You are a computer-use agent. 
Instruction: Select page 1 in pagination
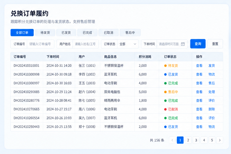point(180,140)
